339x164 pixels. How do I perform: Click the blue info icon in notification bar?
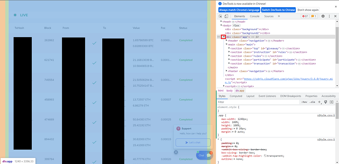(220, 4)
